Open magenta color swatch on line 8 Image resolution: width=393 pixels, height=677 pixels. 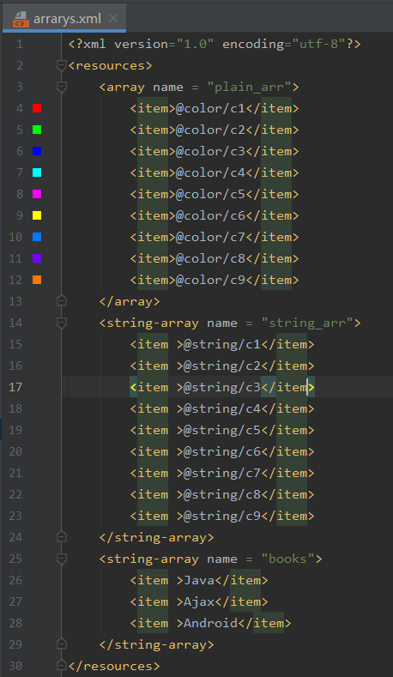37,194
